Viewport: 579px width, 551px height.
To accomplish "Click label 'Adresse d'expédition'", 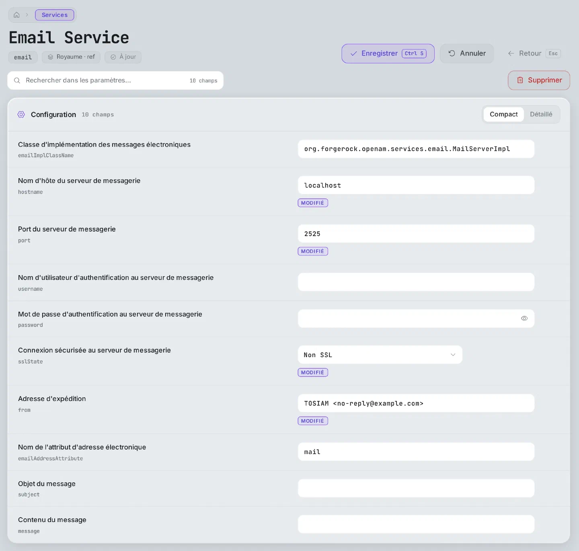I will coord(52,399).
